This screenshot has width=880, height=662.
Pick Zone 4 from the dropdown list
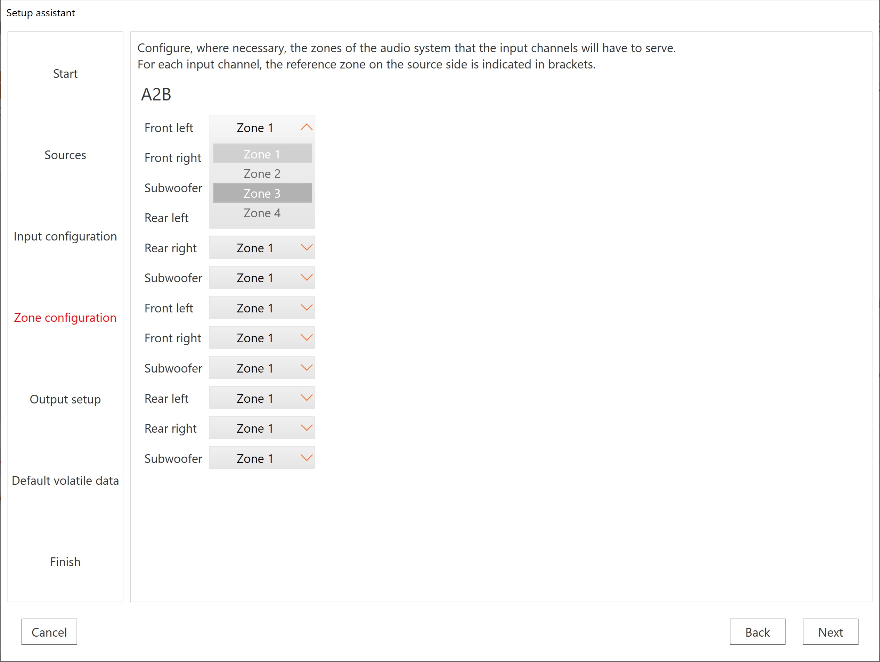pyautogui.click(x=262, y=213)
